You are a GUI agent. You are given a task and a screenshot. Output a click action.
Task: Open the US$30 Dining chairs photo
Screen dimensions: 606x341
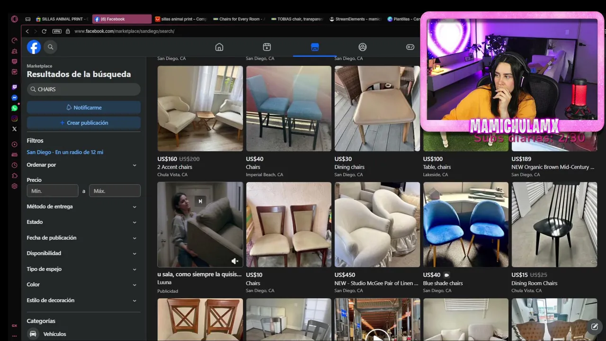click(x=377, y=108)
